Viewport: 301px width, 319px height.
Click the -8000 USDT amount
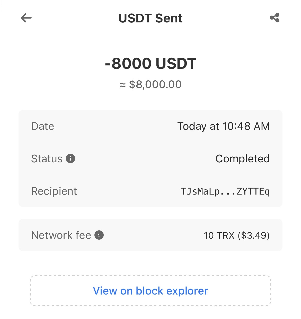[150, 63]
